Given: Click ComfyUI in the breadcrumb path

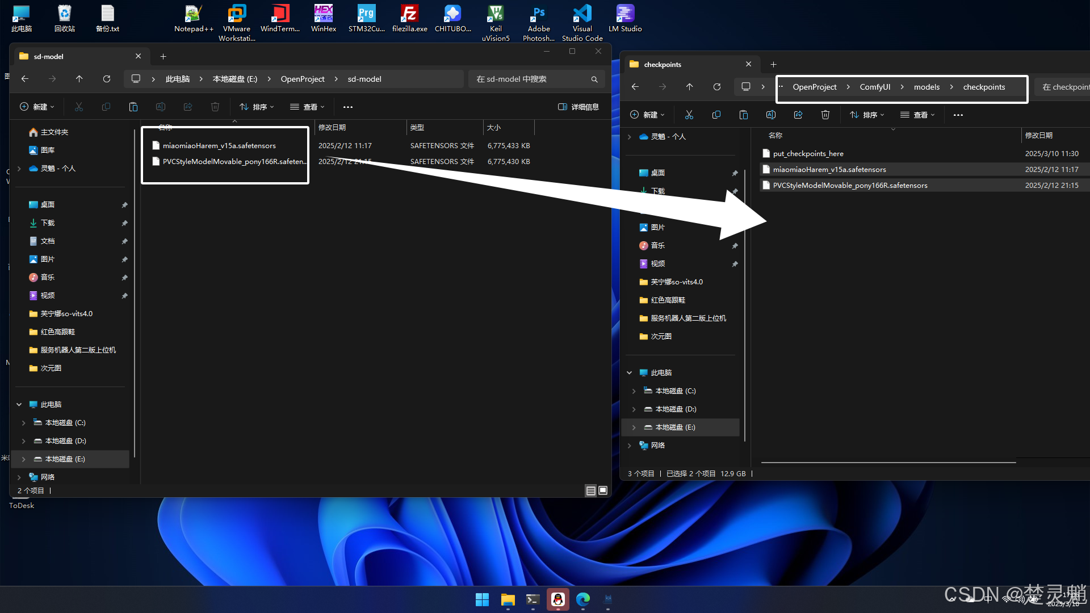Looking at the screenshot, I should 875,87.
